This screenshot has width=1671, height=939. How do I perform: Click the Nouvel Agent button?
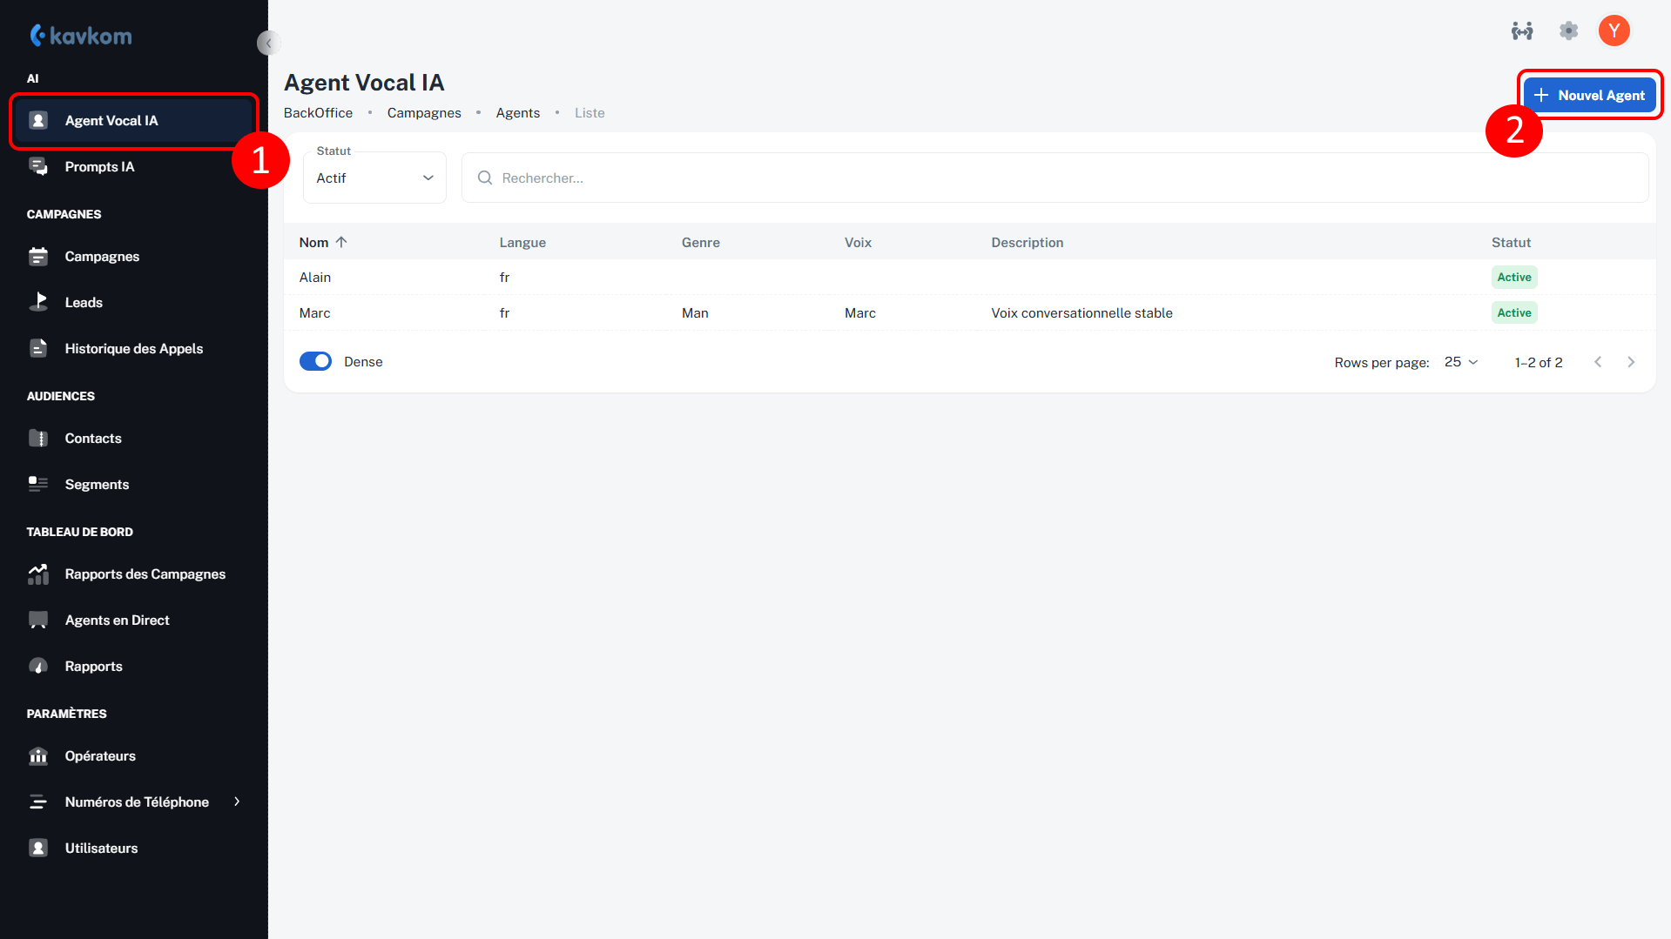(x=1589, y=95)
